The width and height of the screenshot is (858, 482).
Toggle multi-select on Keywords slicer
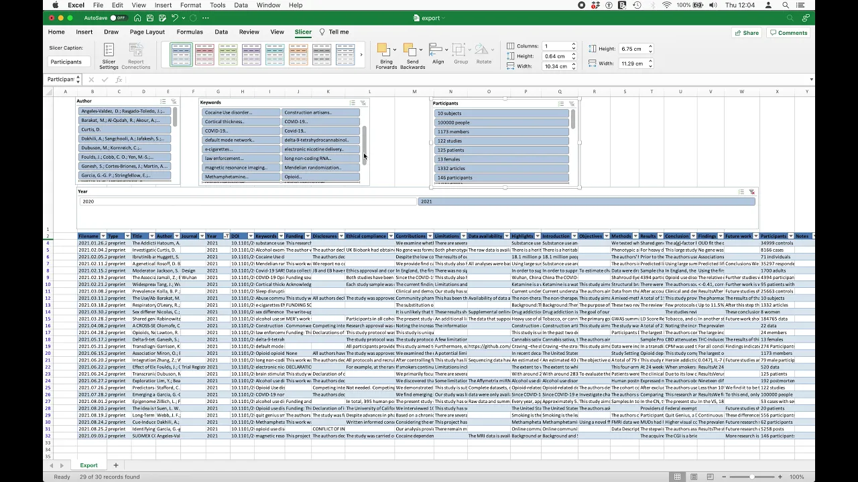[353, 103]
